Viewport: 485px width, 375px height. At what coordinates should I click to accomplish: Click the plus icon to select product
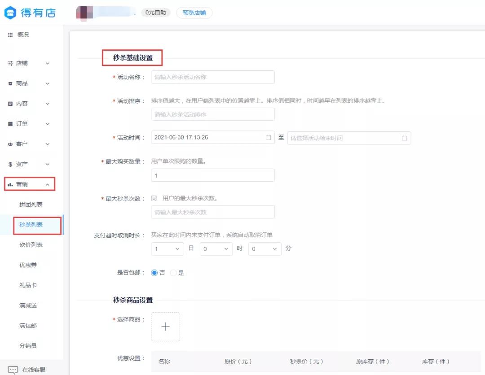(x=165, y=327)
